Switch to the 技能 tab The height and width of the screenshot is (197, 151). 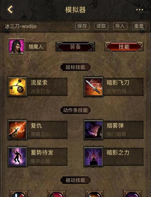pos(124,47)
